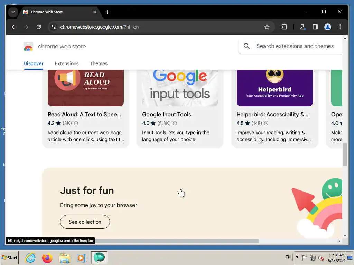Click the Read Aloud thumbnail image

tap(86, 88)
